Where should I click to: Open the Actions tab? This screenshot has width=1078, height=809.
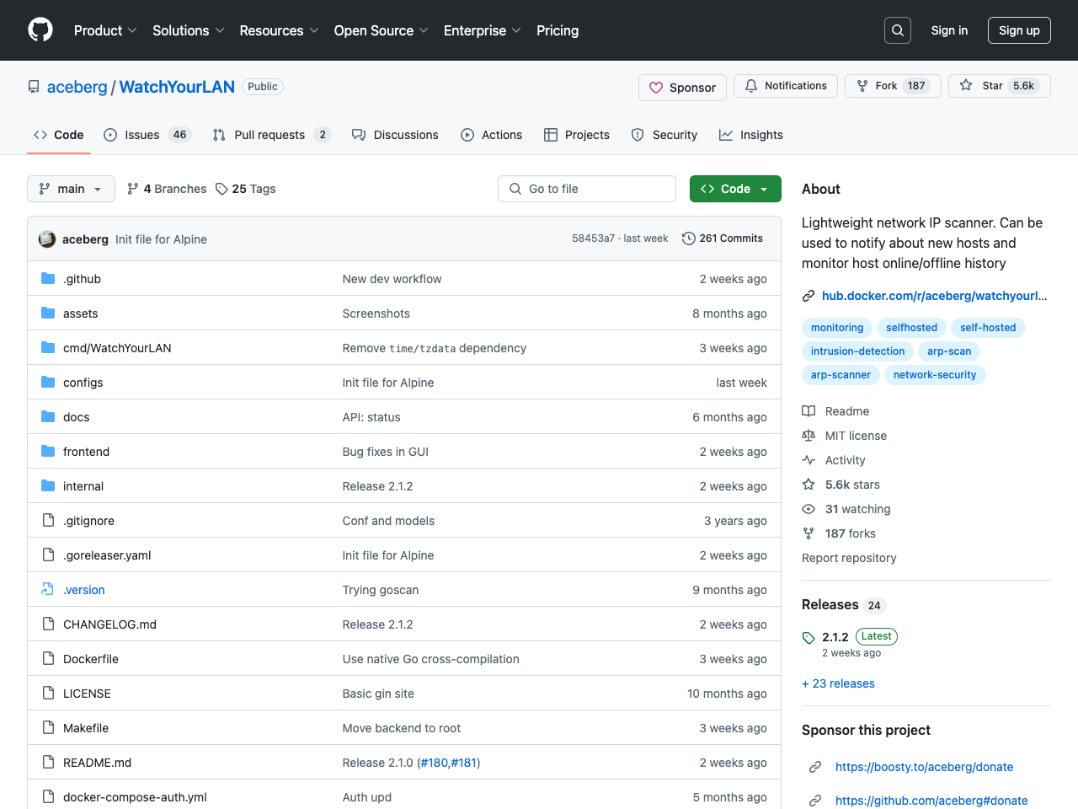(x=492, y=135)
